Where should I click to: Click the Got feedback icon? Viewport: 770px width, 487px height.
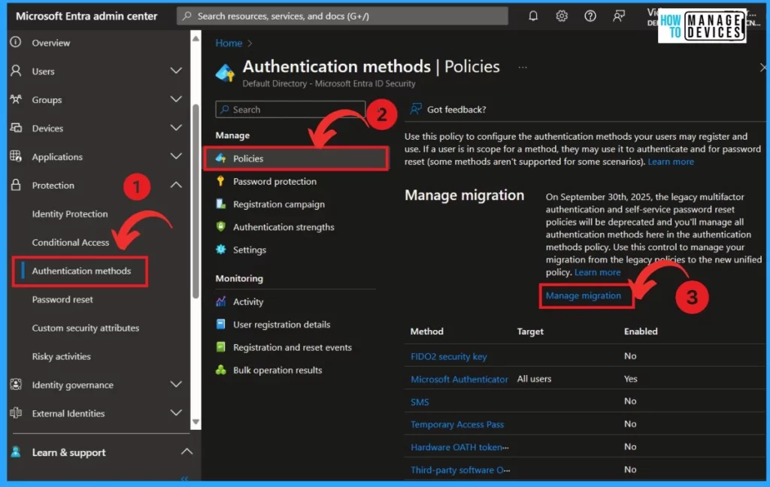416,108
